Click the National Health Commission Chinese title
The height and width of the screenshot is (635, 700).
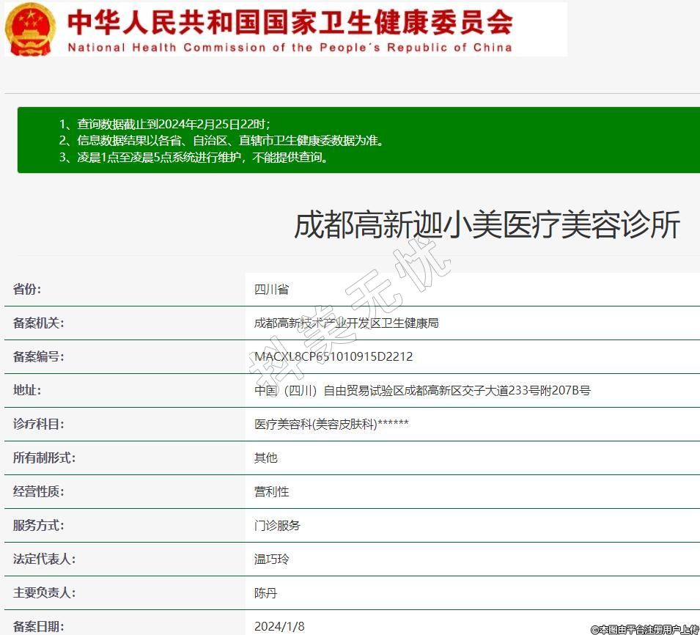[290, 22]
